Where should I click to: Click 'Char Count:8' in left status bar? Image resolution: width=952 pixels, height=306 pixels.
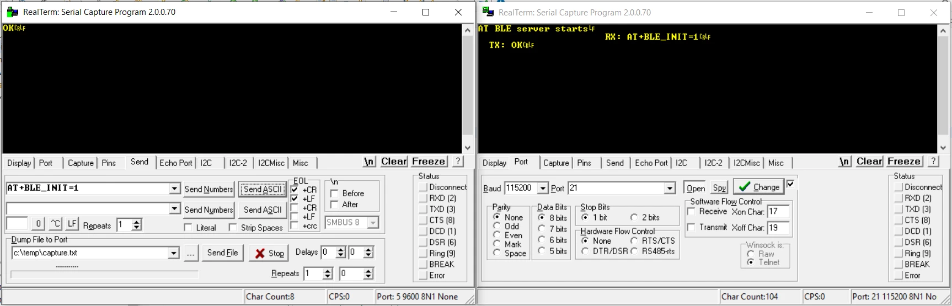pos(270,297)
